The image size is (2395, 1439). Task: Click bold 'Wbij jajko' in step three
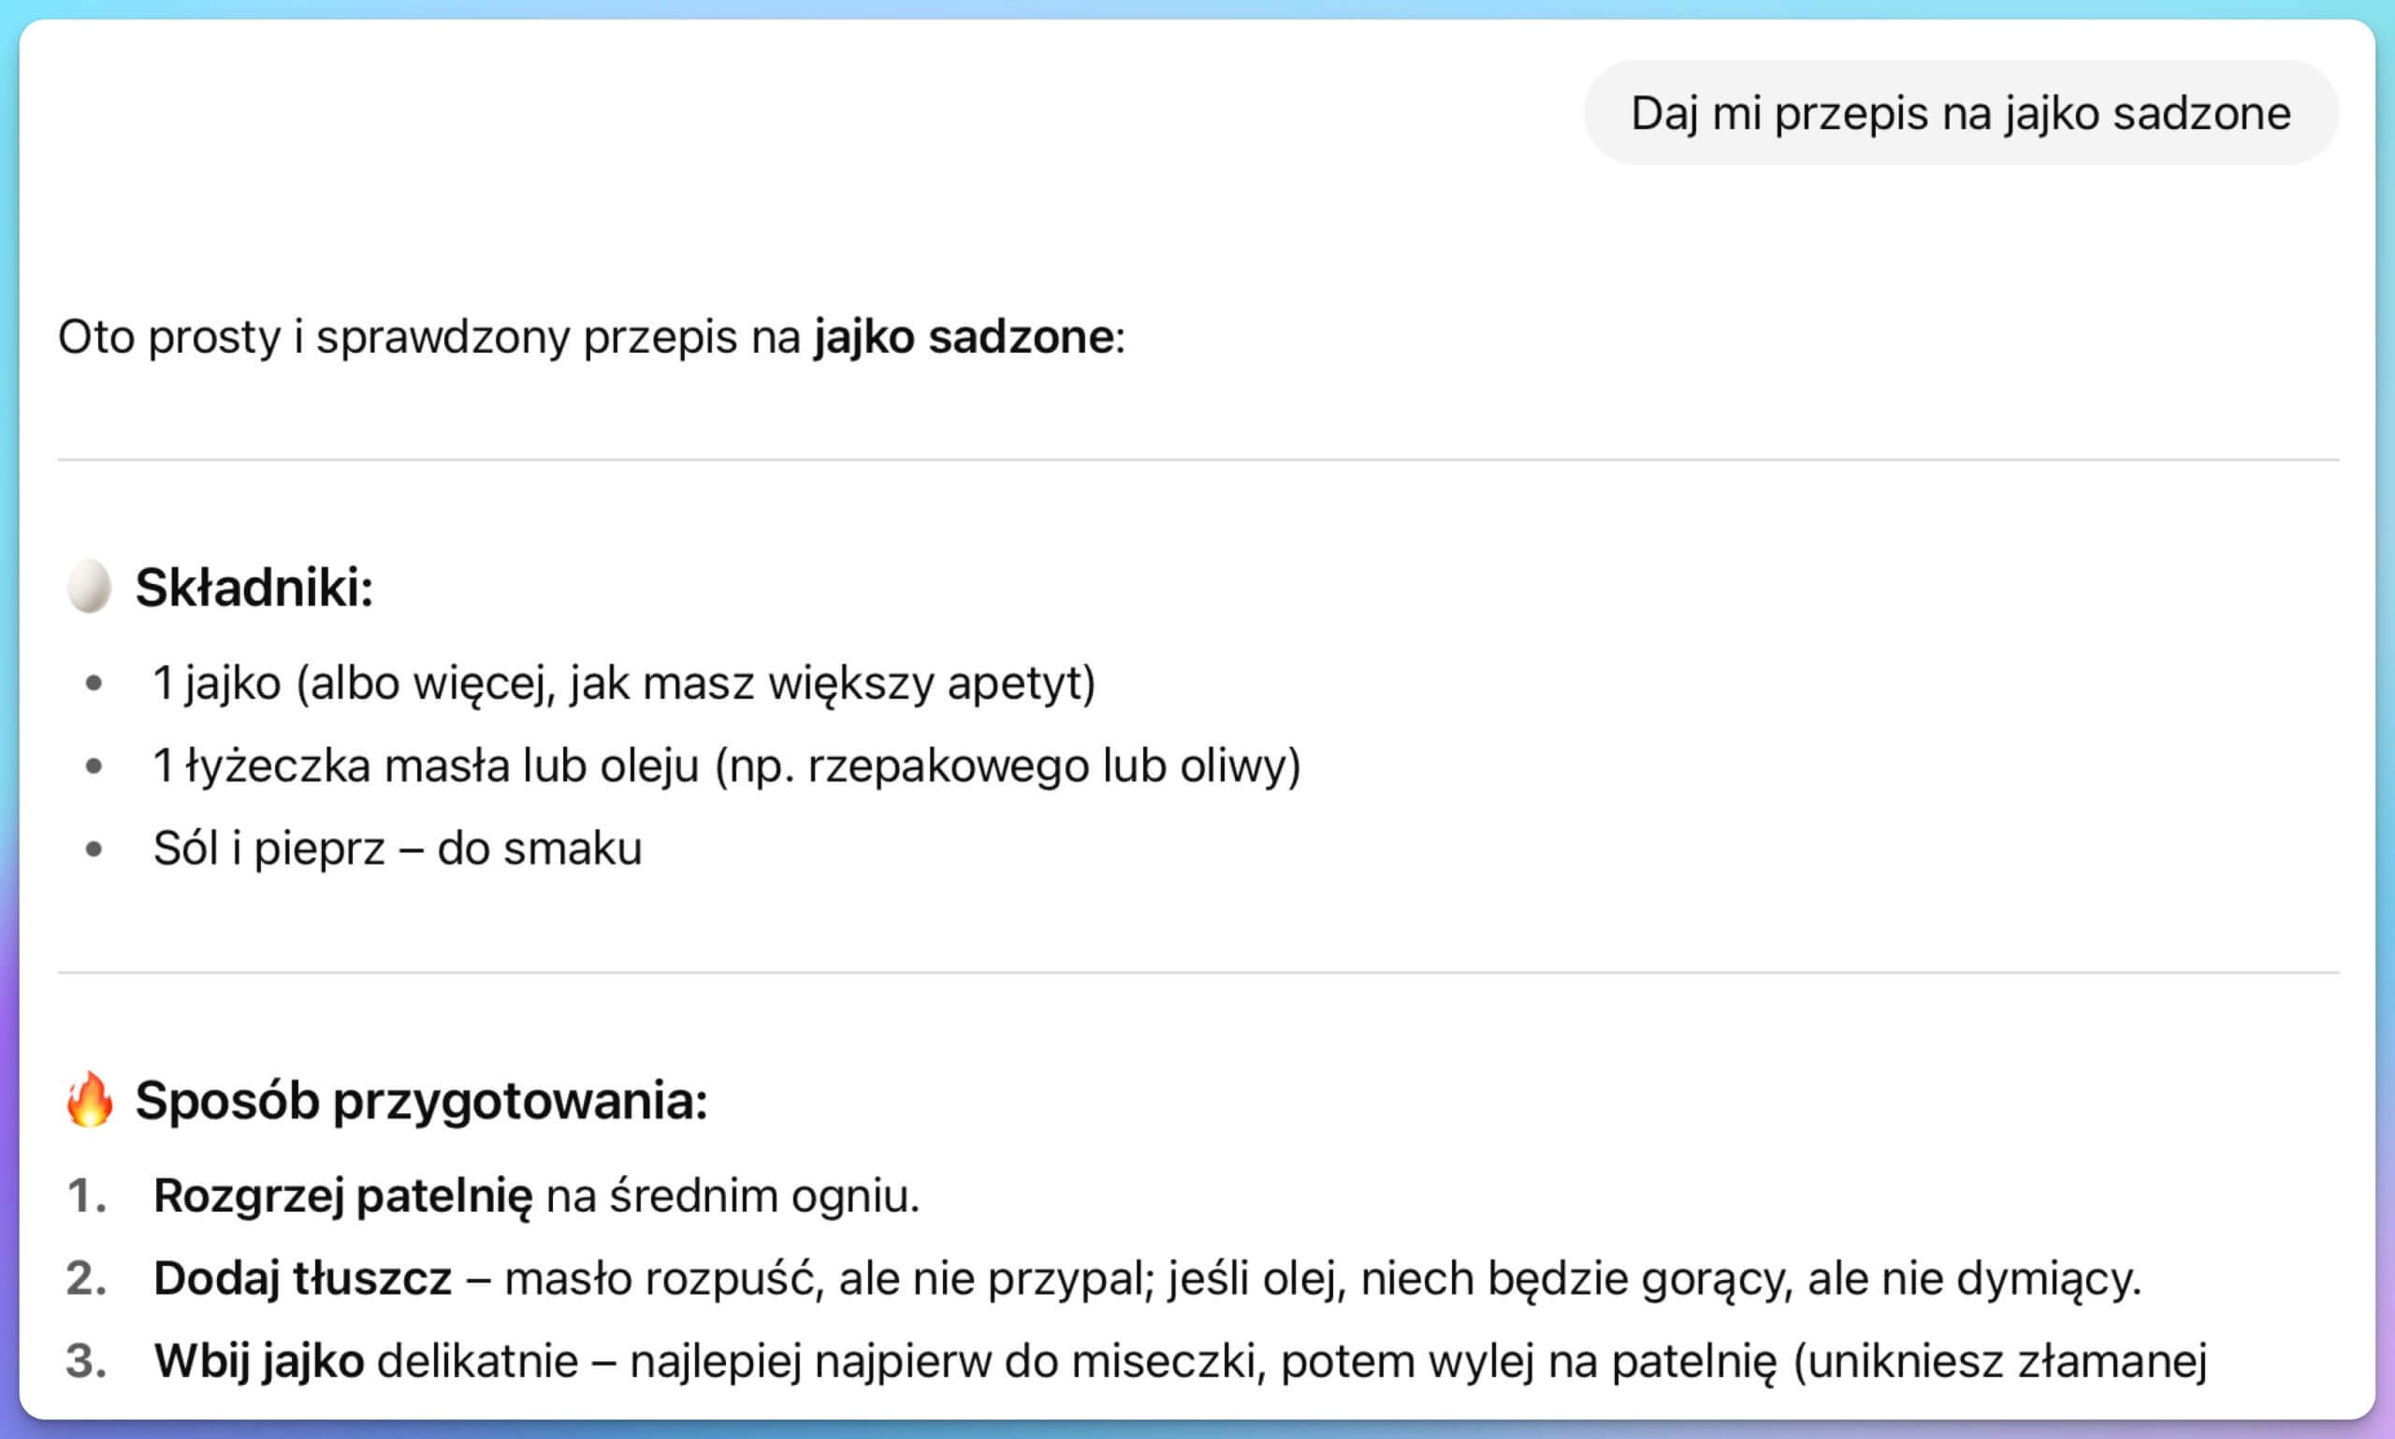259,1361
